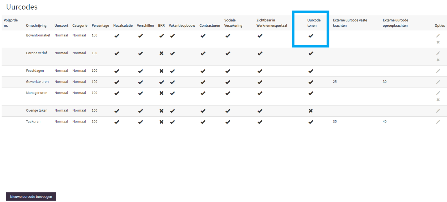This screenshot has width=447, height=202.
Task: Click the Percentage column header
Action: (100, 25)
